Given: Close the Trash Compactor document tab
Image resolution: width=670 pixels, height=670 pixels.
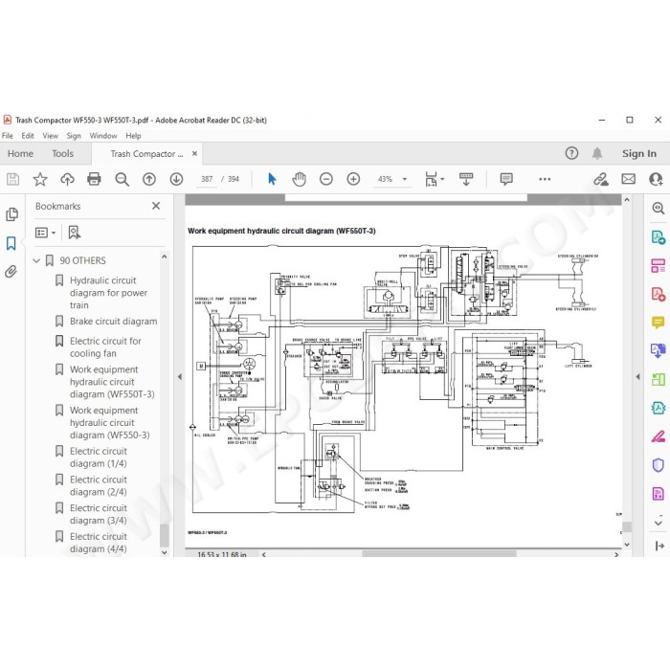Looking at the screenshot, I should tap(194, 153).
